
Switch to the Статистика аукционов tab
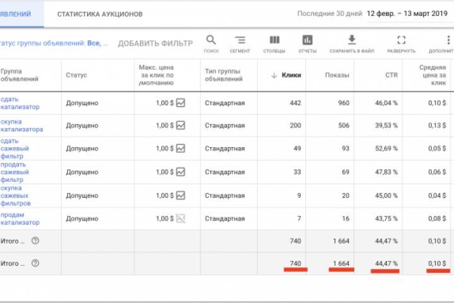coord(100,14)
